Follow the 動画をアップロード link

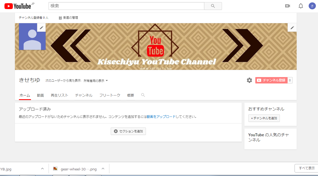coord(161,117)
